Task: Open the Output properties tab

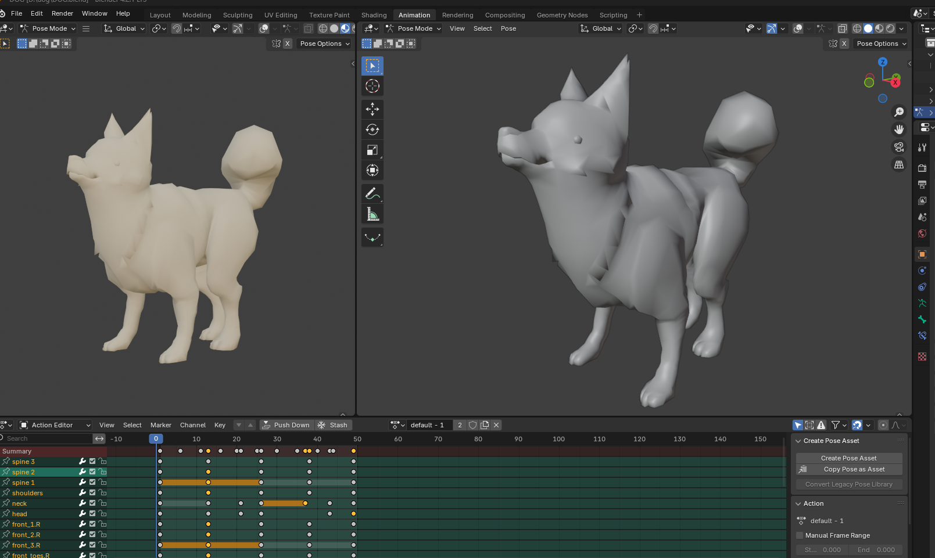Action: click(922, 185)
